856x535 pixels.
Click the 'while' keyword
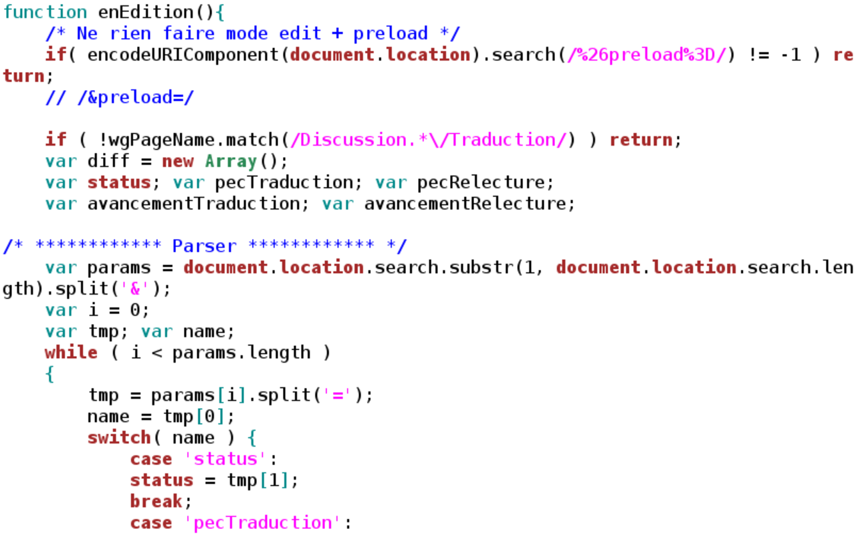click(71, 353)
